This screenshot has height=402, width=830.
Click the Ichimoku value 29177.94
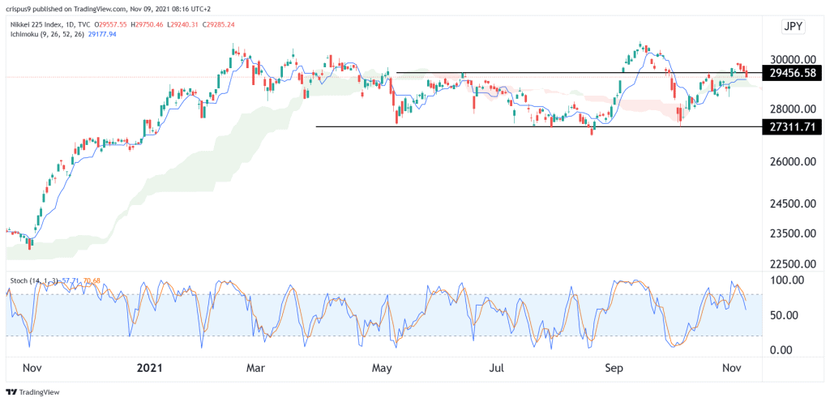point(101,34)
